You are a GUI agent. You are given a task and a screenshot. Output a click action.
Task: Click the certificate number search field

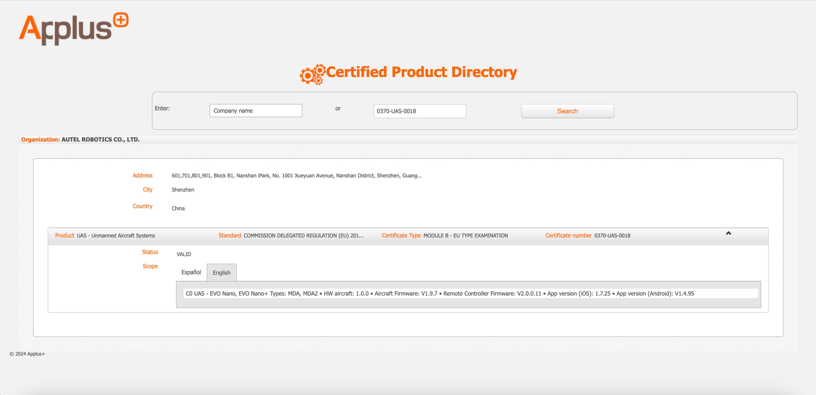coord(420,111)
